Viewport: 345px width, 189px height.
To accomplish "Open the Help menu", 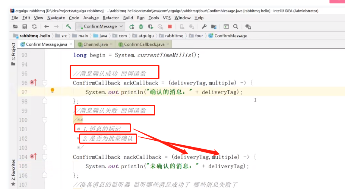I will 199,18.
